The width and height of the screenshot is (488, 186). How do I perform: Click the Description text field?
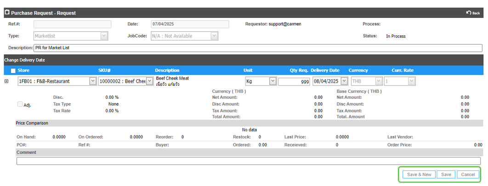tap(257, 48)
